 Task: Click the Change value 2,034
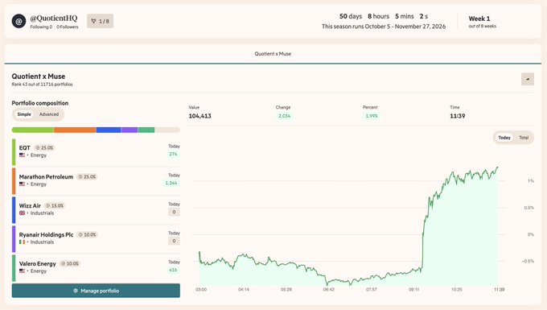click(x=284, y=116)
